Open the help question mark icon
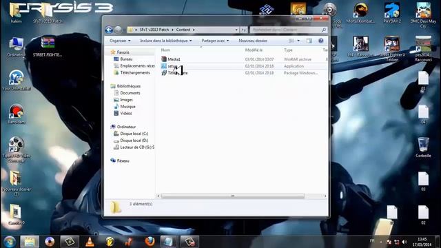The width and height of the screenshot is (441, 248). pyautogui.click(x=320, y=41)
